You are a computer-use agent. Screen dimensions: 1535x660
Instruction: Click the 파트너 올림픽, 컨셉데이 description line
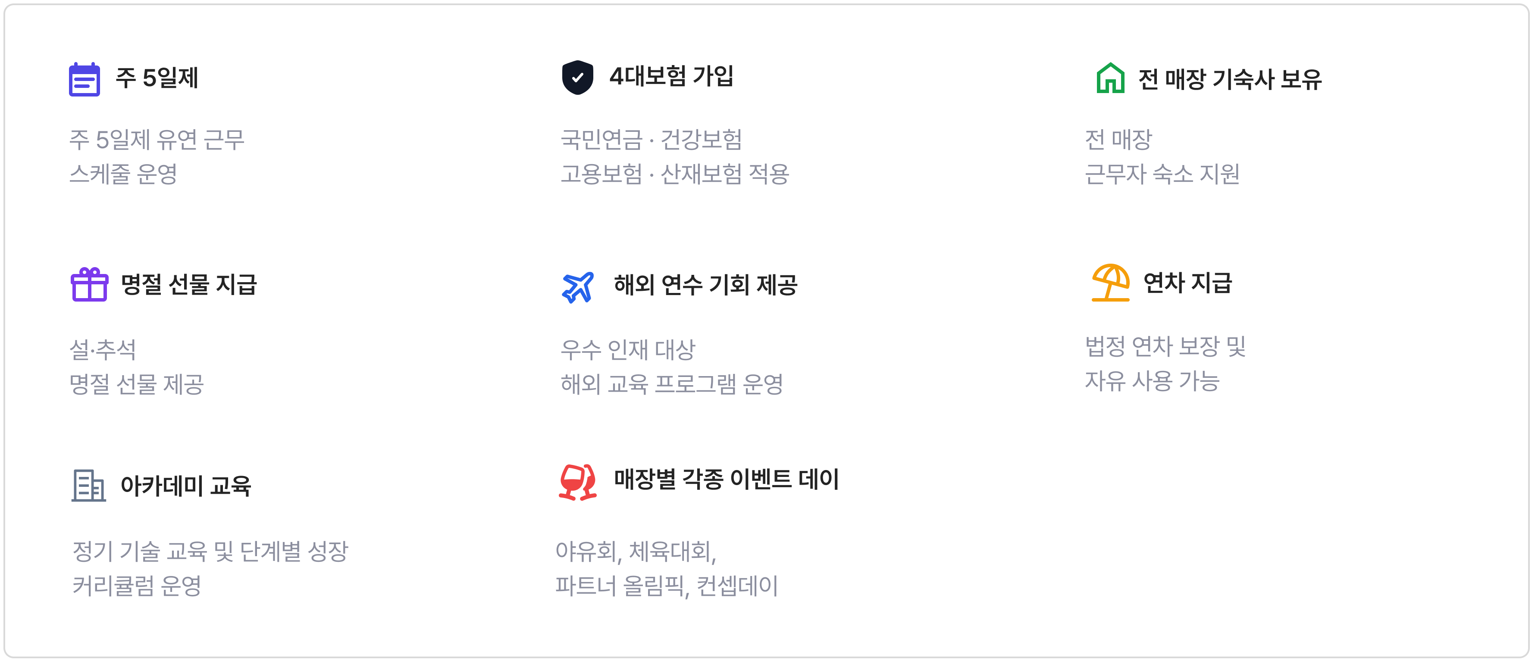click(x=666, y=585)
